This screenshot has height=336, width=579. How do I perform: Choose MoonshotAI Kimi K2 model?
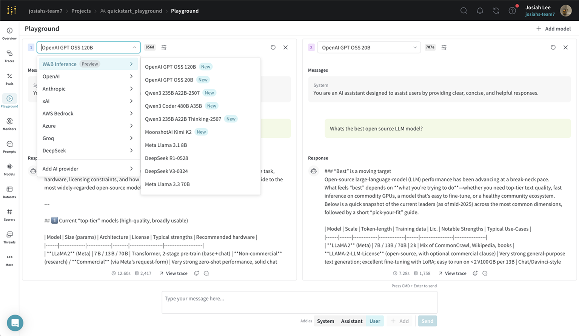coord(200,132)
